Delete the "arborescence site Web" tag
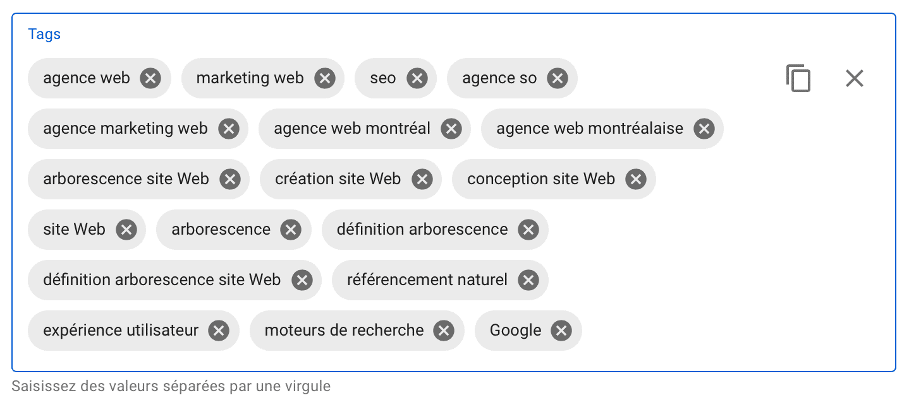Viewport: 909px width, 405px height. 229,179
